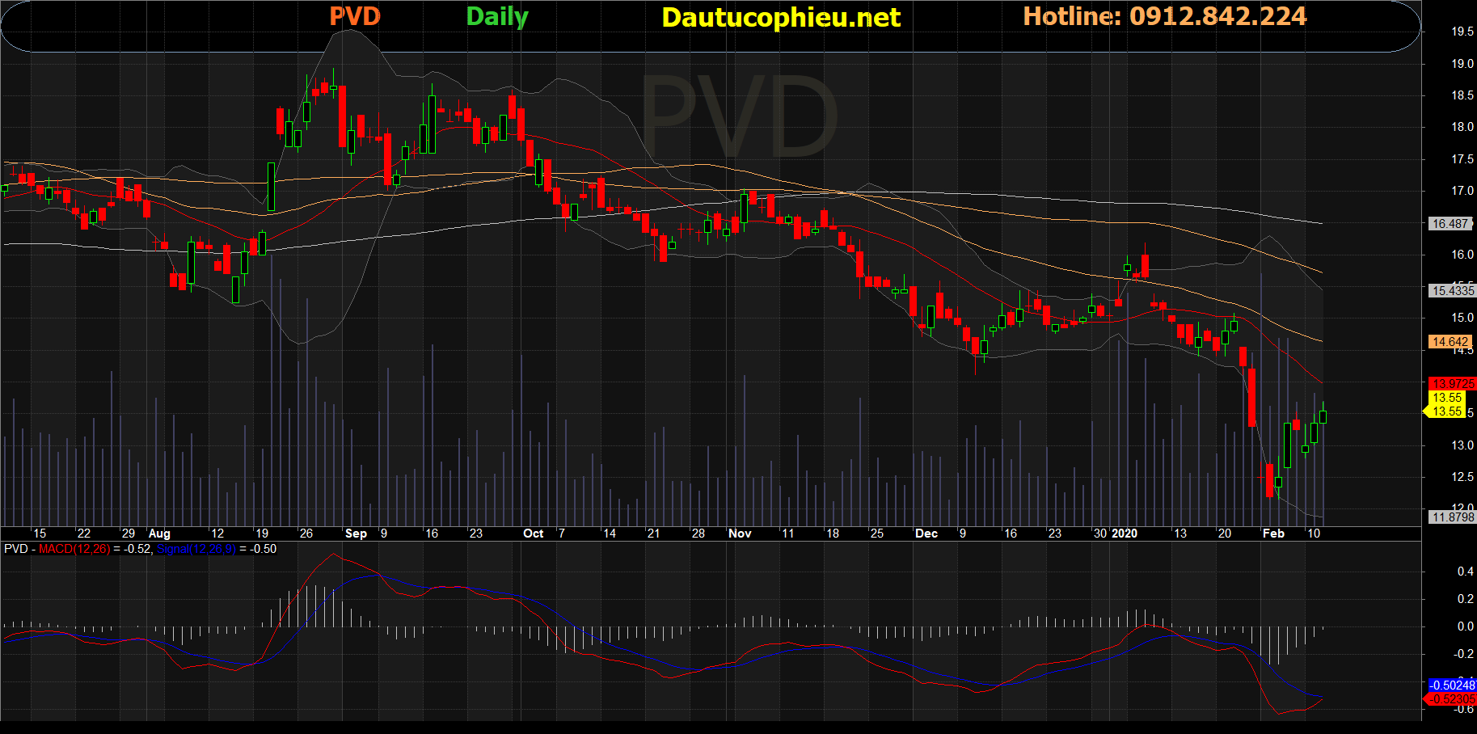Jump to the Feb marker on date axis
Viewport: 1477px width, 734px height.
(x=1273, y=534)
